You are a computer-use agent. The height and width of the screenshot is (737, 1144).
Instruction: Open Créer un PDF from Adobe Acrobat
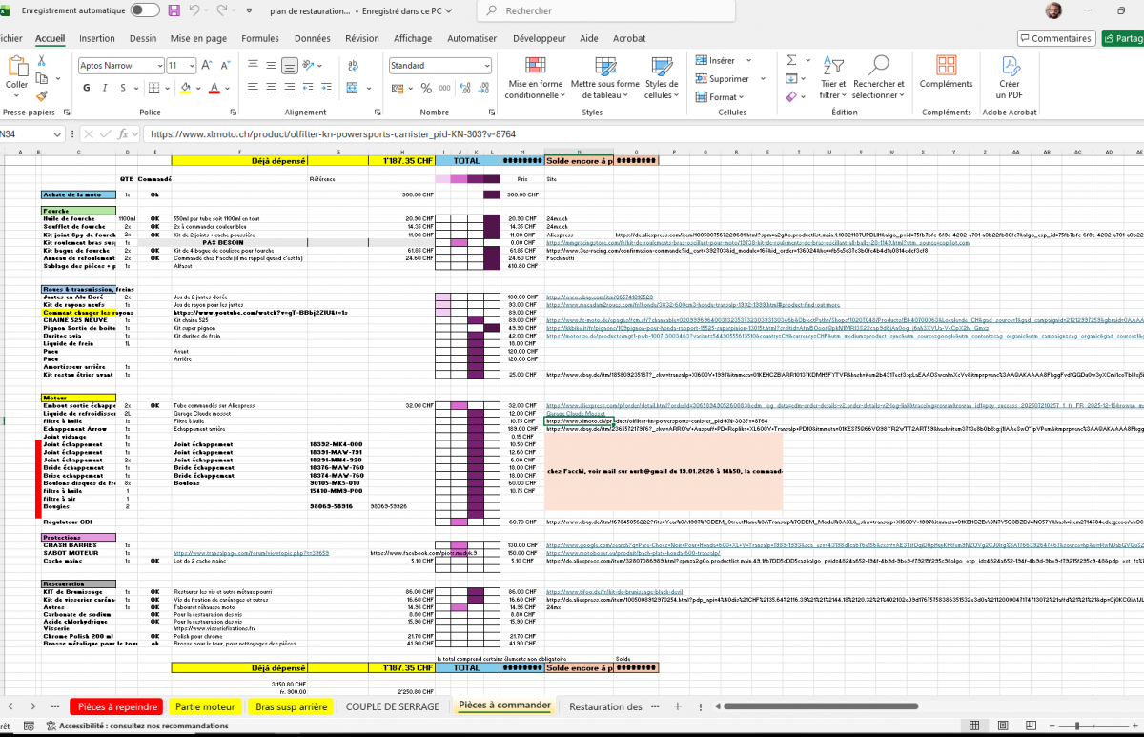click(x=1010, y=76)
